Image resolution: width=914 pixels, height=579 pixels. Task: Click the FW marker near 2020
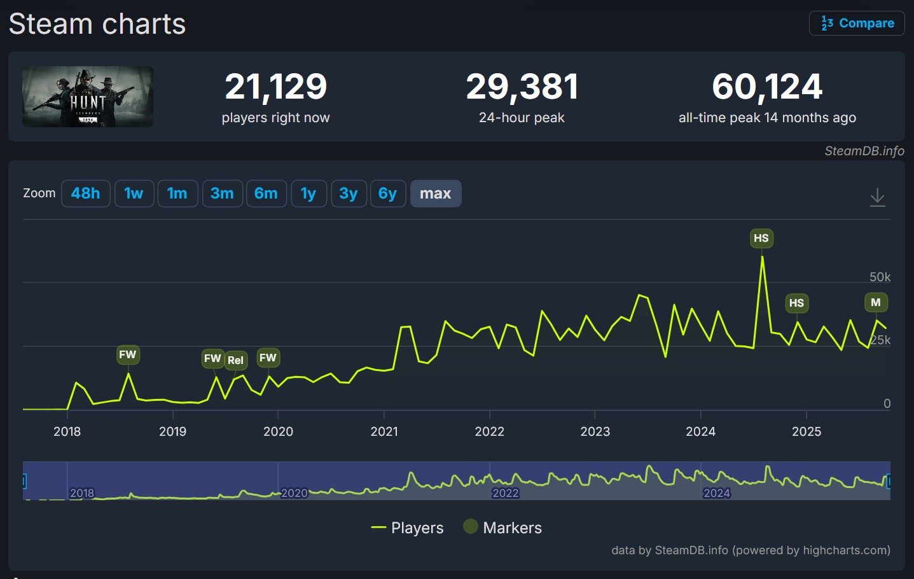(268, 358)
